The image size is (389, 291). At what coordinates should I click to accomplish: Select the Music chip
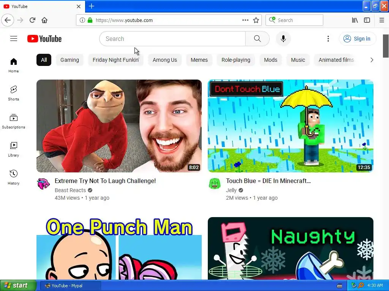(x=298, y=60)
